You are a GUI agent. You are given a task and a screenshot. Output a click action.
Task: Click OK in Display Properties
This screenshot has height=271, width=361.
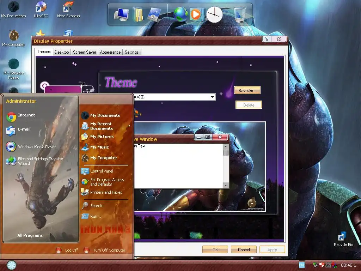click(x=215, y=249)
